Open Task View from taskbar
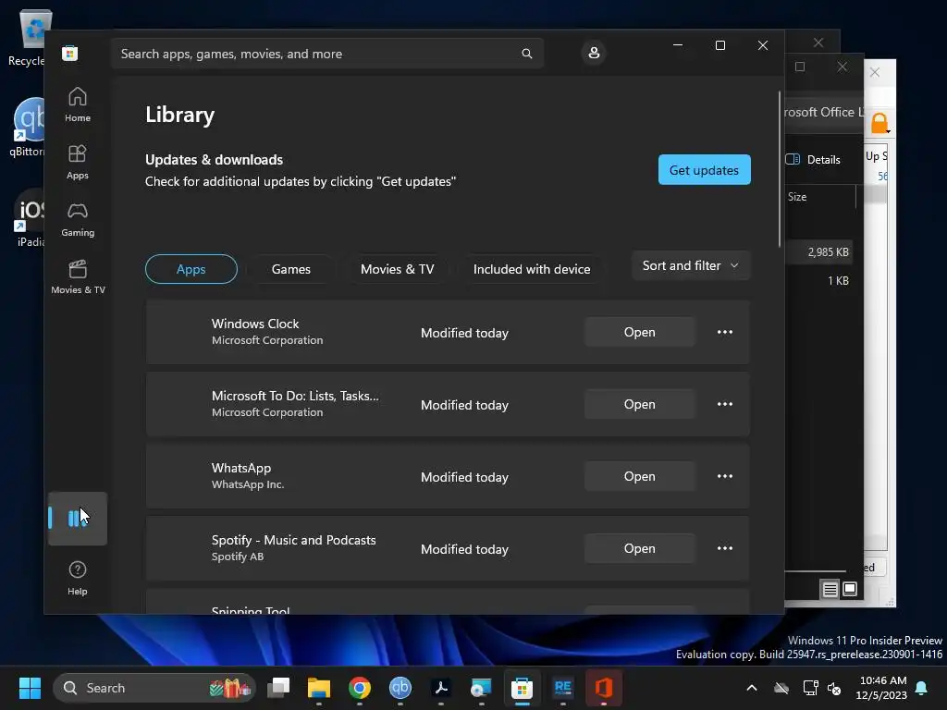Image resolution: width=947 pixels, height=710 pixels. coord(279,688)
